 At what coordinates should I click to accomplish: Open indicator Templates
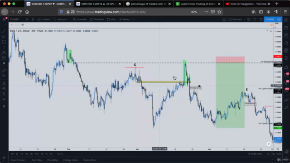97,19
